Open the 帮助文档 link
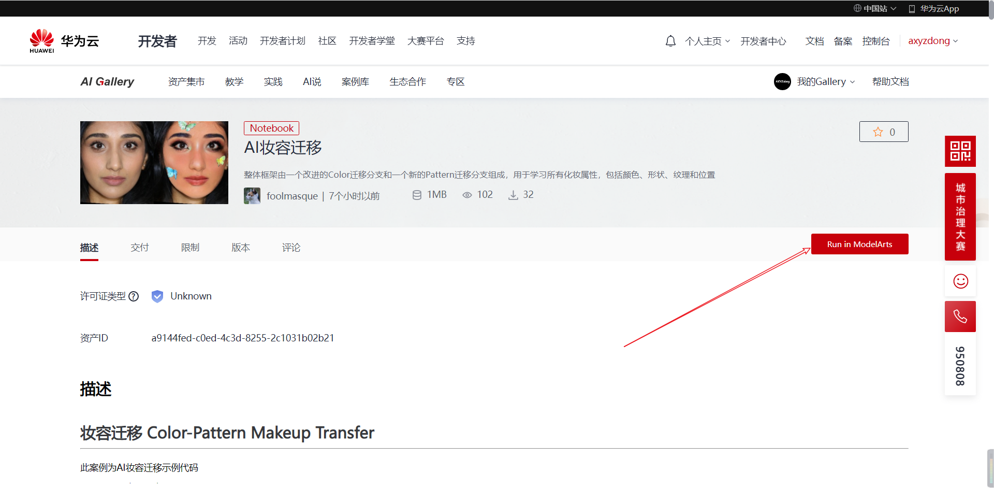This screenshot has width=994, height=488. tap(890, 81)
